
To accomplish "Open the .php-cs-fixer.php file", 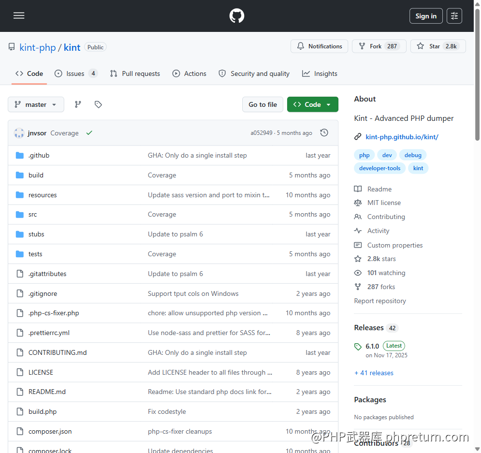I will coord(54,313).
